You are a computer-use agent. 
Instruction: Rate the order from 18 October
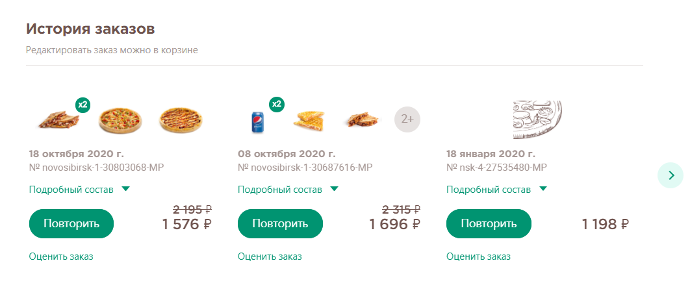click(61, 256)
